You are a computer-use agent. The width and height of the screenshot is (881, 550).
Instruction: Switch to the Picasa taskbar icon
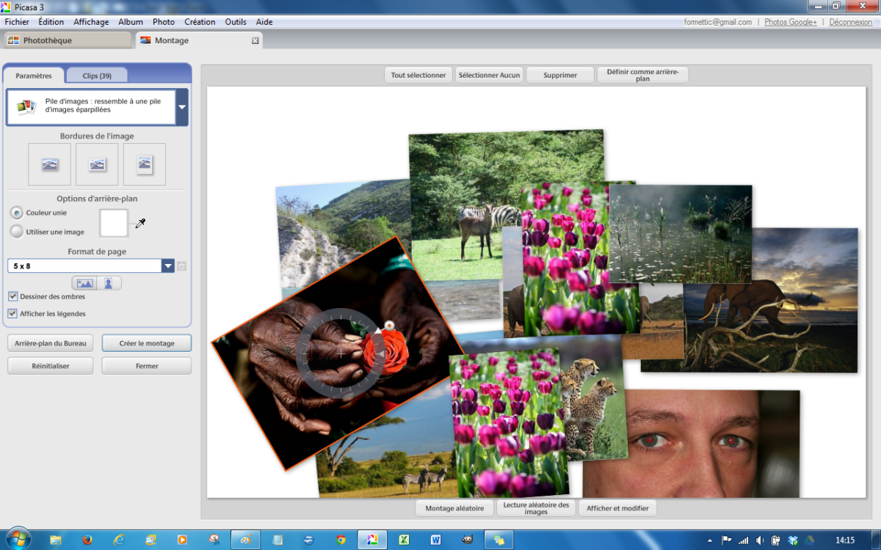click(x=372, y=540)
